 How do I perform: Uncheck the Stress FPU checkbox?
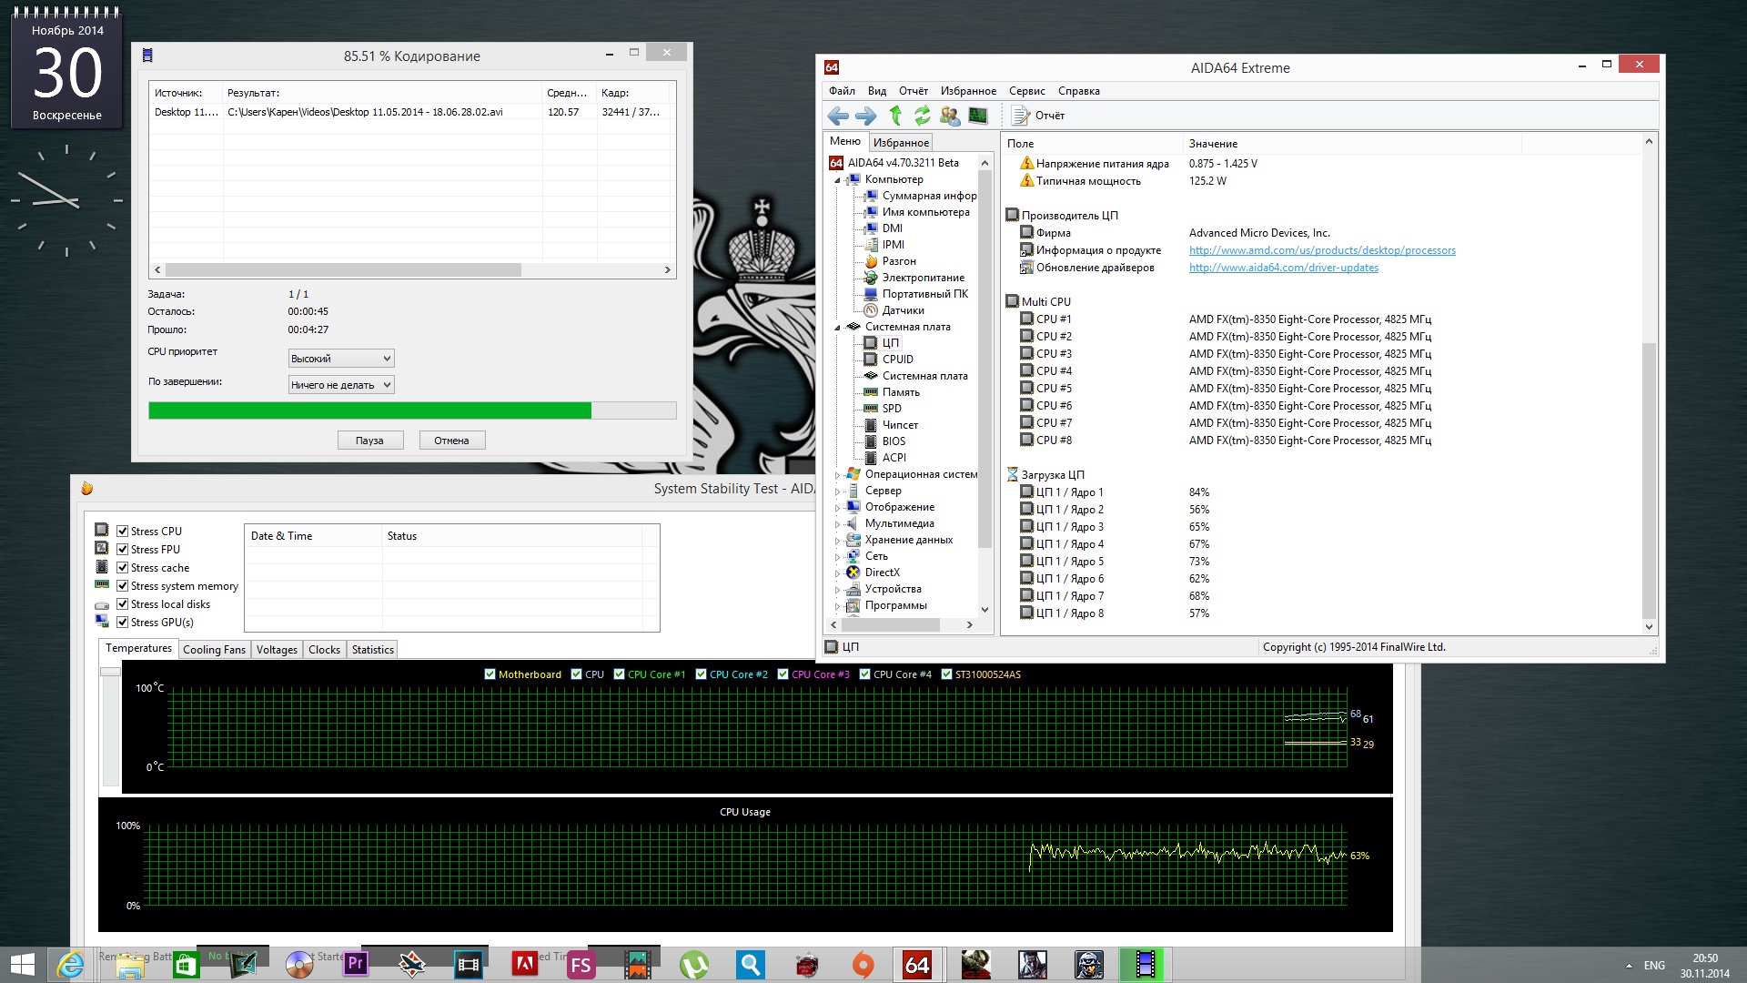point(123,550)
